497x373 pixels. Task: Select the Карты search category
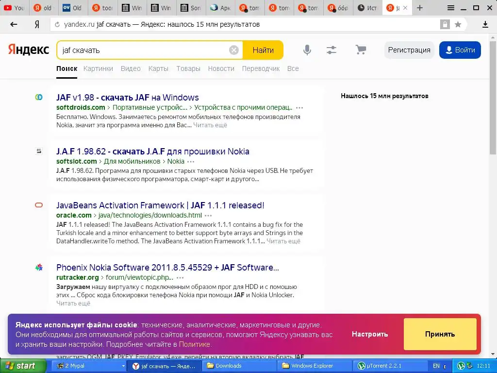pos(158,68)
